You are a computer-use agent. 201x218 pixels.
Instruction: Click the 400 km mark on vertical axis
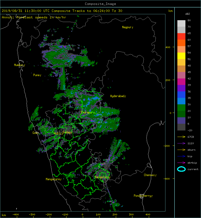tap(168, 47)
